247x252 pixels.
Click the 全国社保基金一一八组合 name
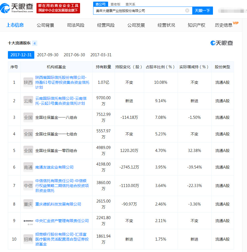tap(56, 117)
